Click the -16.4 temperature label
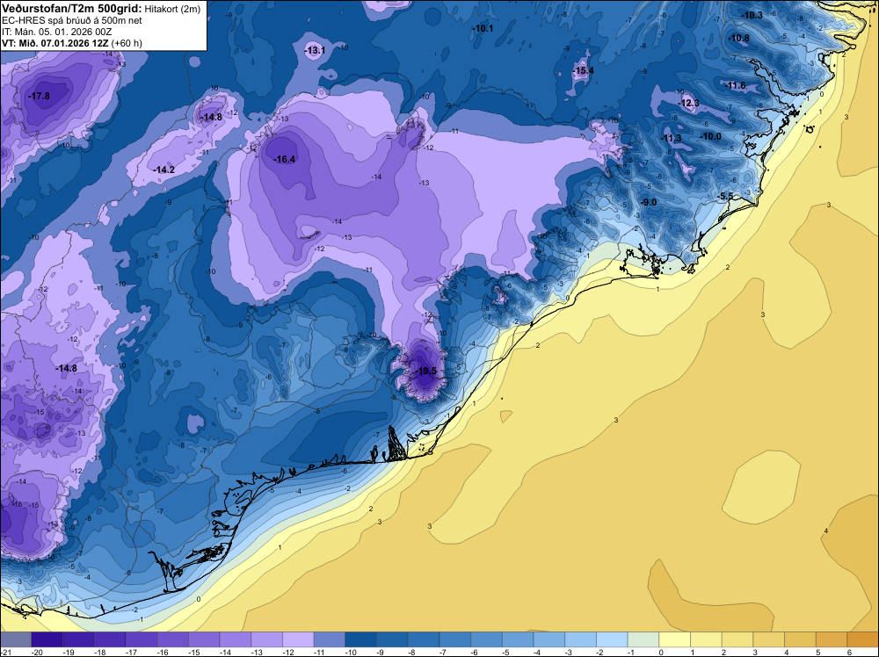 coord(284,160)
